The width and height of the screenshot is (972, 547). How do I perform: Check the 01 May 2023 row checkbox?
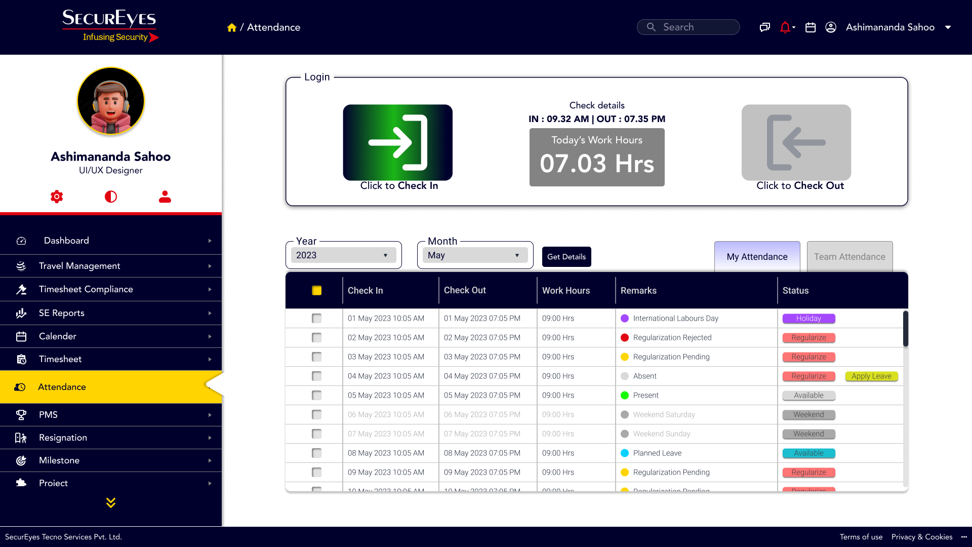click(316, 318)
